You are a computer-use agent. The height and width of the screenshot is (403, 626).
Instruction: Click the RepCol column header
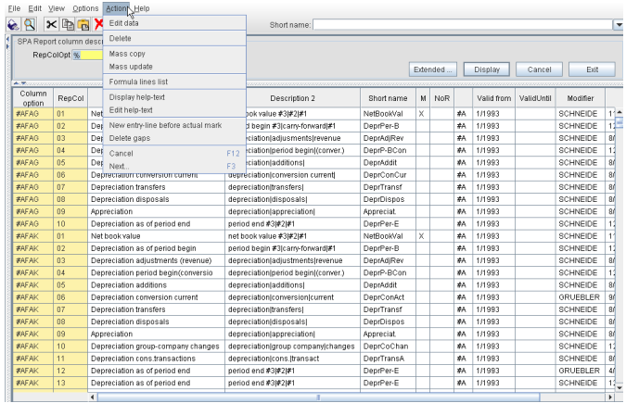(70, 98)
